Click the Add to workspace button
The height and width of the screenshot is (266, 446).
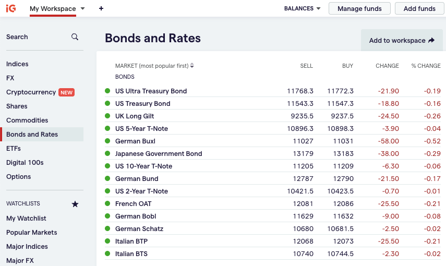(402, 40)
